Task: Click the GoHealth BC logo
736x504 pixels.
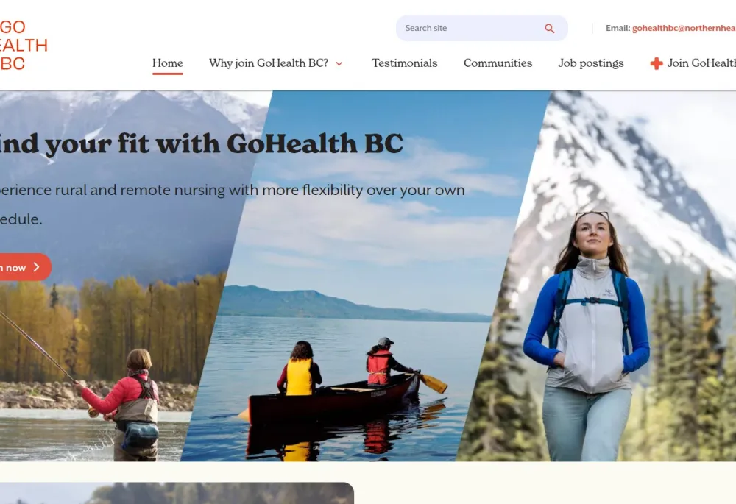Action: tap(24, 46)
